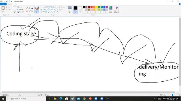The height and width of the screenshot is (101, 181).
Task: Pick the green color swatch
Action: 99,7
